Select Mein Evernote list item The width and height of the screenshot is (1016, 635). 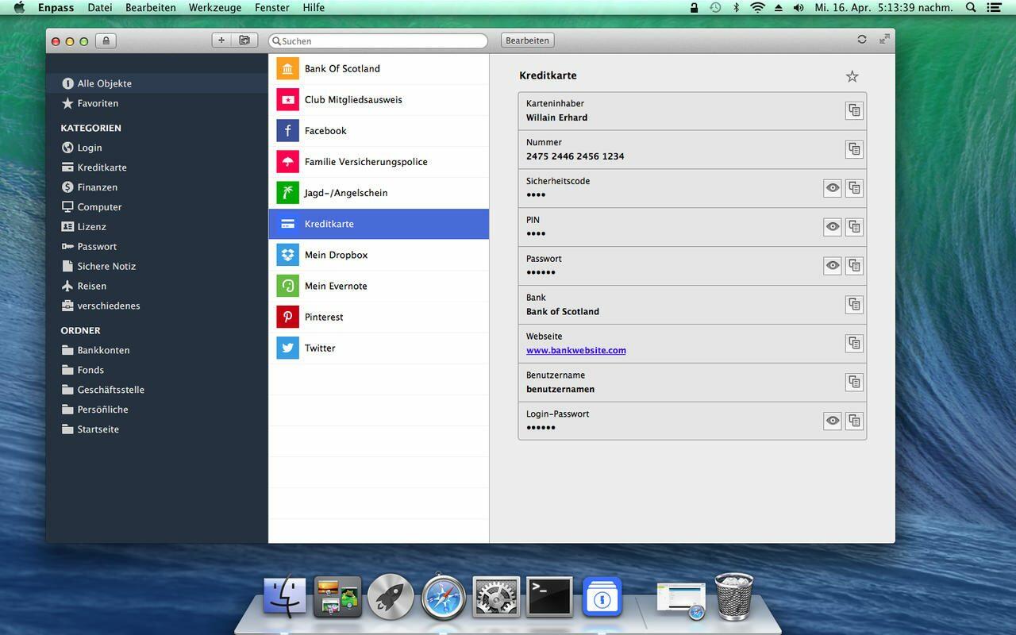379,286
